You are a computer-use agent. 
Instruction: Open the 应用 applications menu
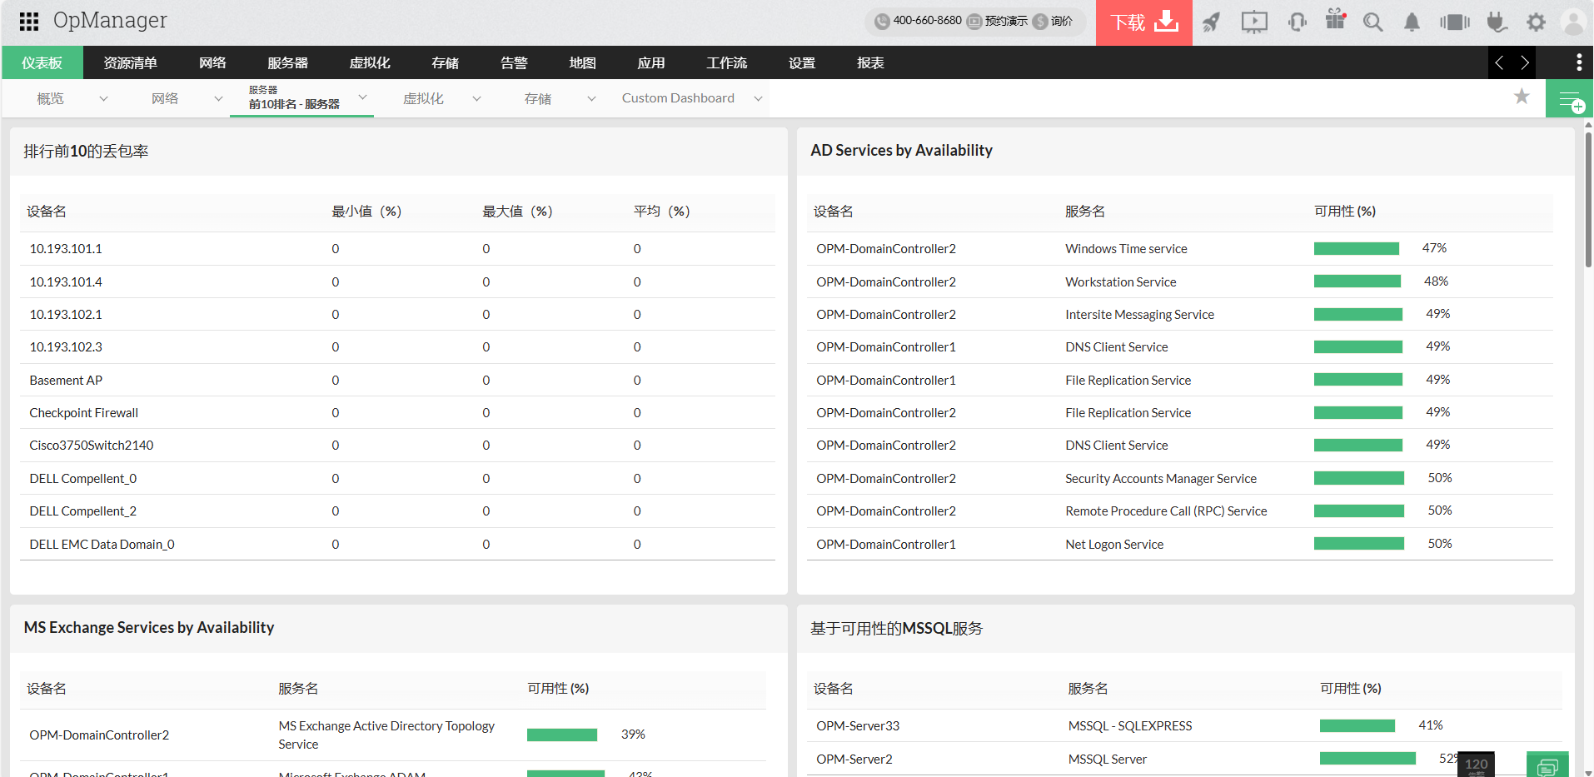point(650,62)
